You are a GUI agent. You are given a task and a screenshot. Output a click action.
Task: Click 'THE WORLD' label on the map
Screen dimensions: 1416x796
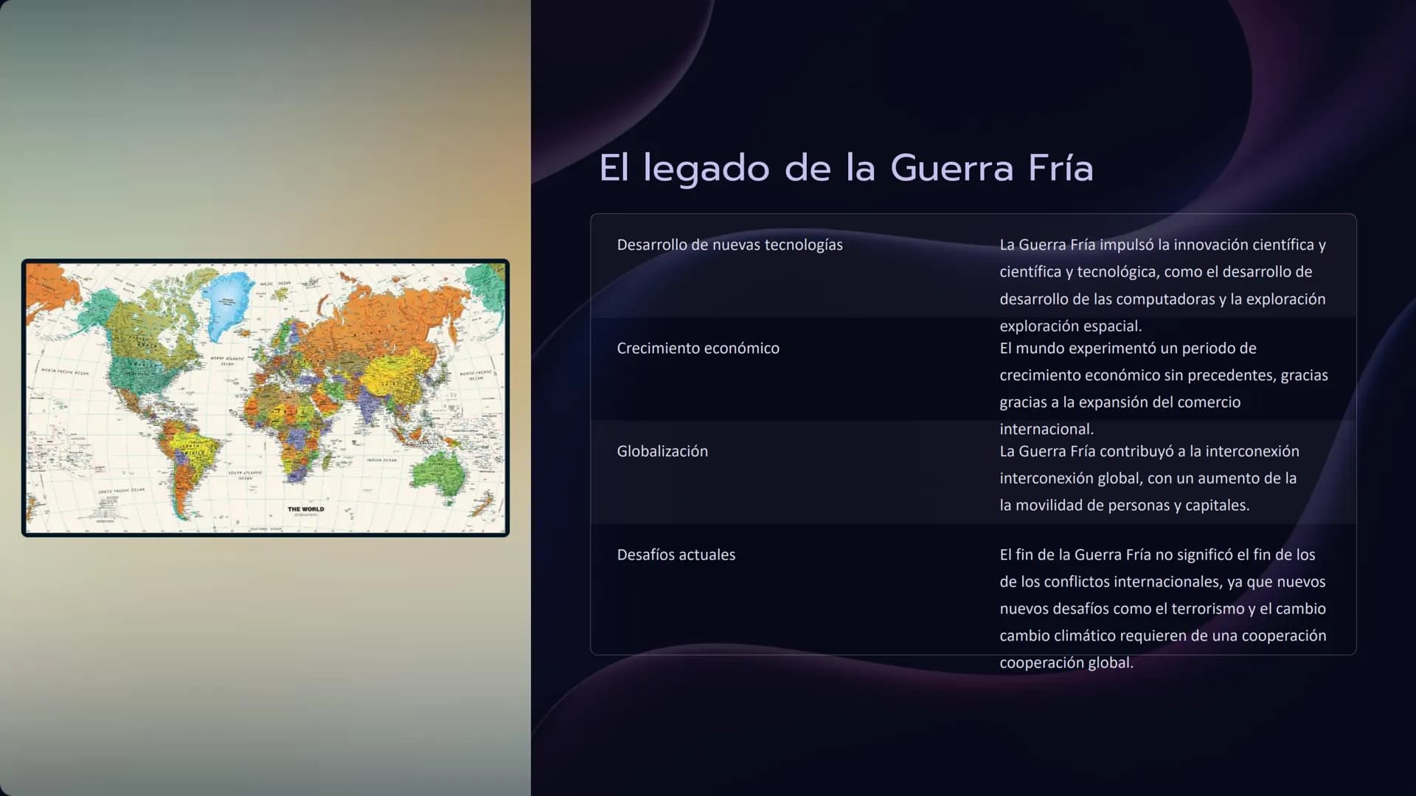pos(305,509)
